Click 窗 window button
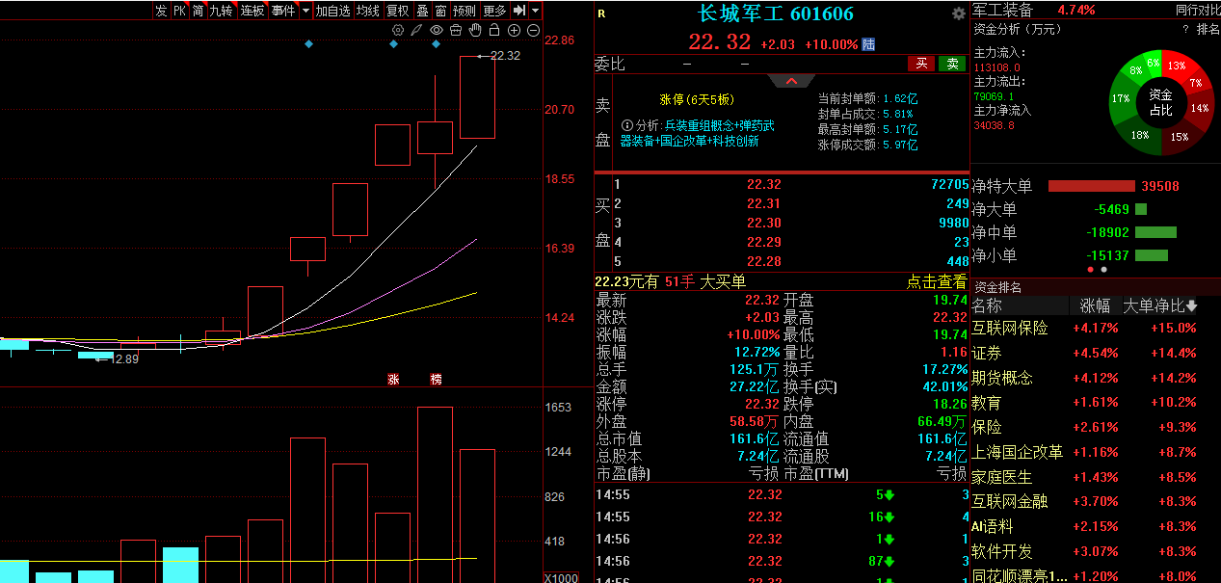 pos(440,11)
